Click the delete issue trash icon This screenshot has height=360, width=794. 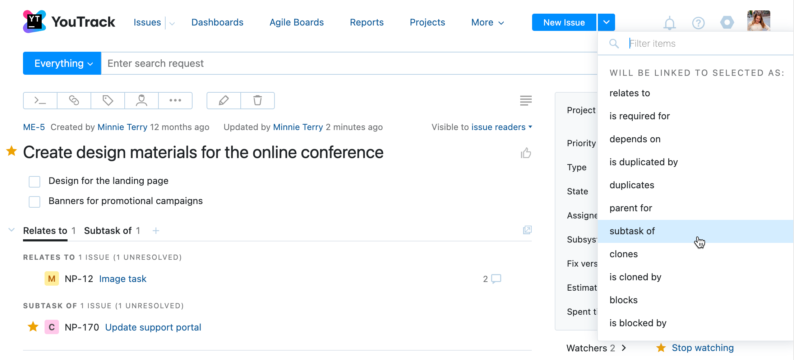pos(257,101)
